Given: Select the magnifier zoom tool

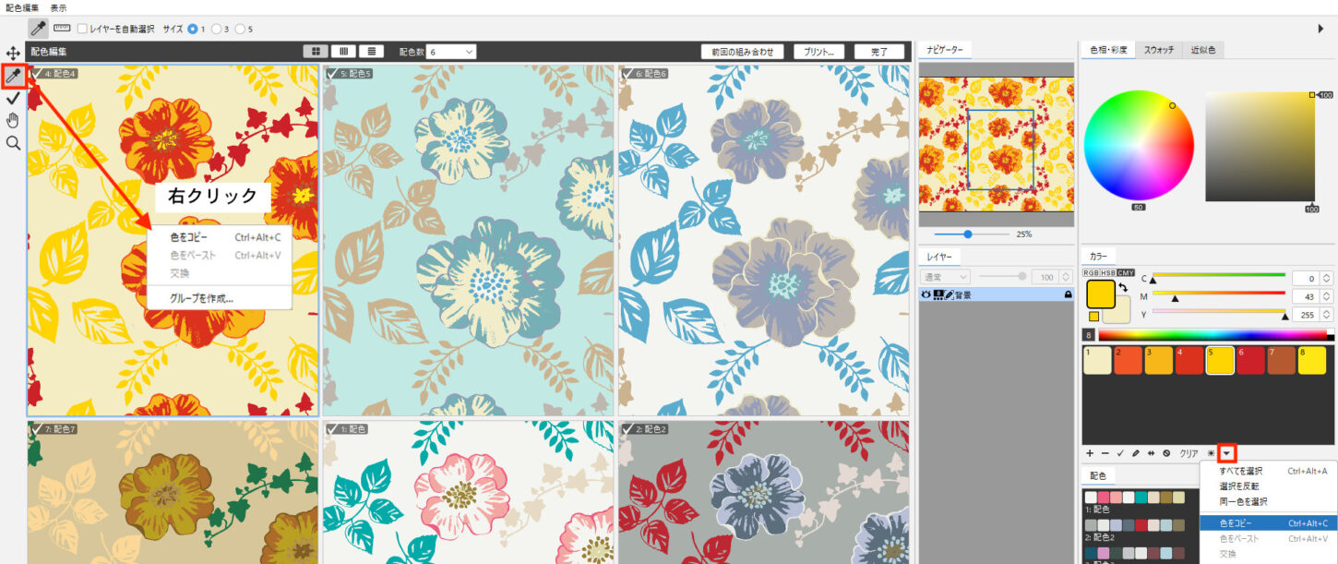Looking at the screenshot, I should point(13,143).
